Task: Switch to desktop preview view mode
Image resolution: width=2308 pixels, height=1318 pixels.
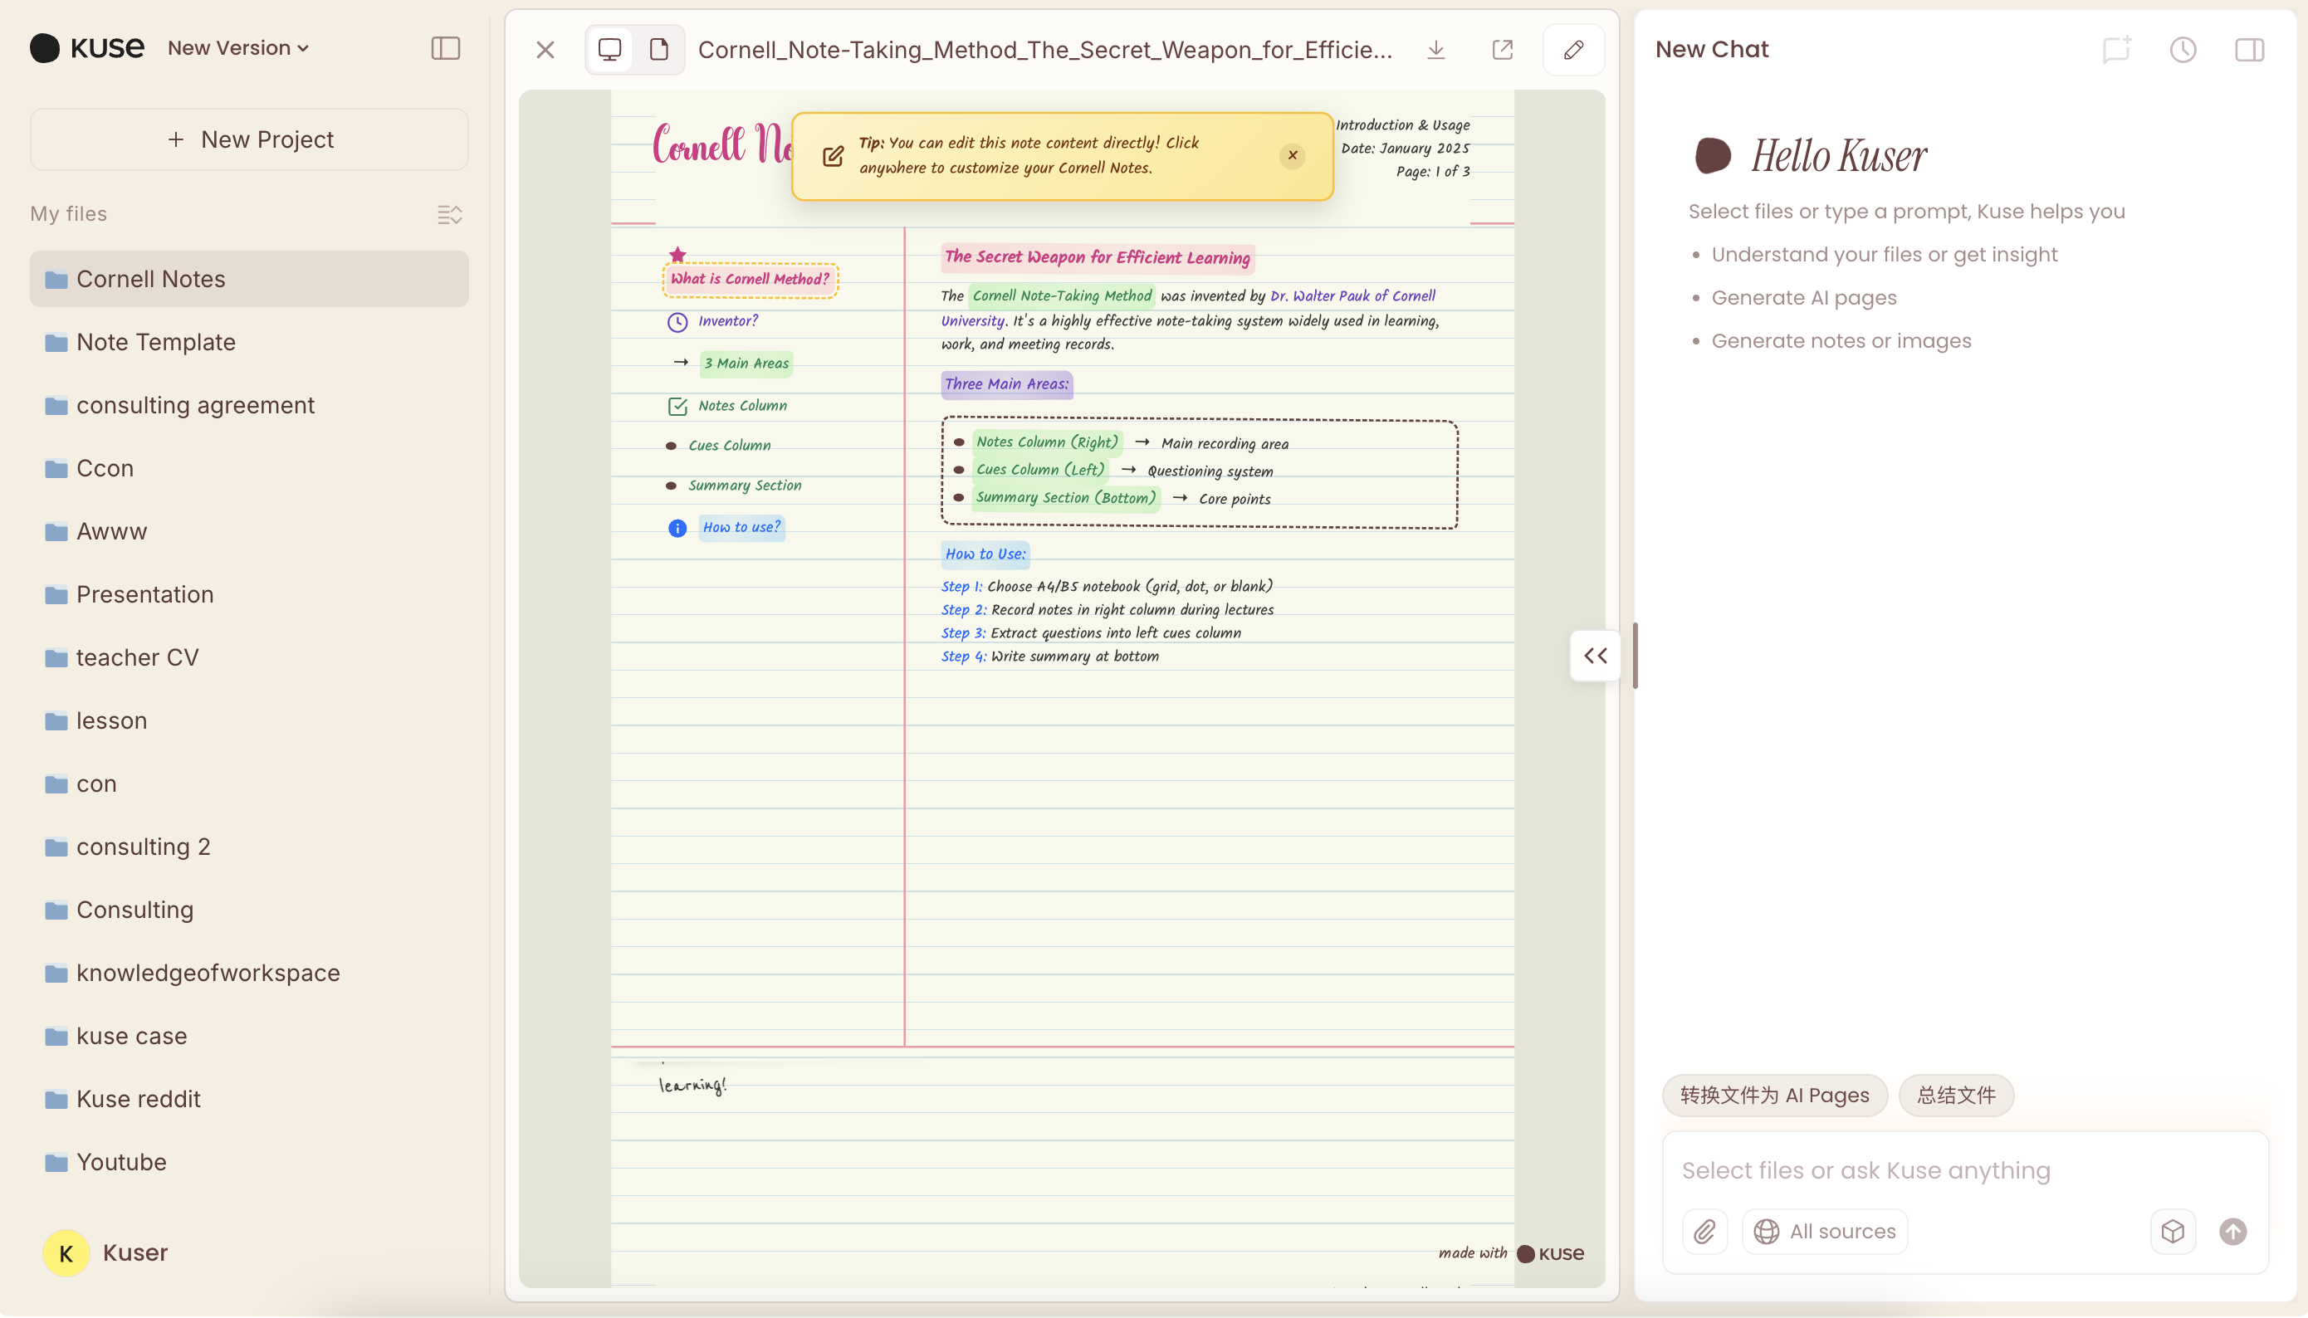Action: [610, 50]
